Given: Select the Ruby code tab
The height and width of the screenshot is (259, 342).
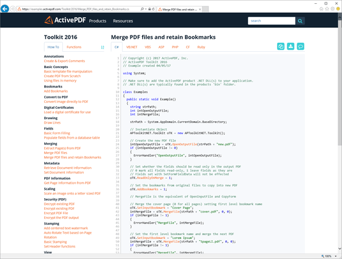Looking at the screenshot, I should (x=201, y=47).
